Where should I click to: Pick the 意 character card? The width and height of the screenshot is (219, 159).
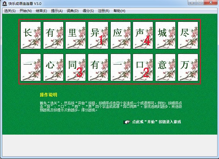pyautogui.click(x=165, y=67)
